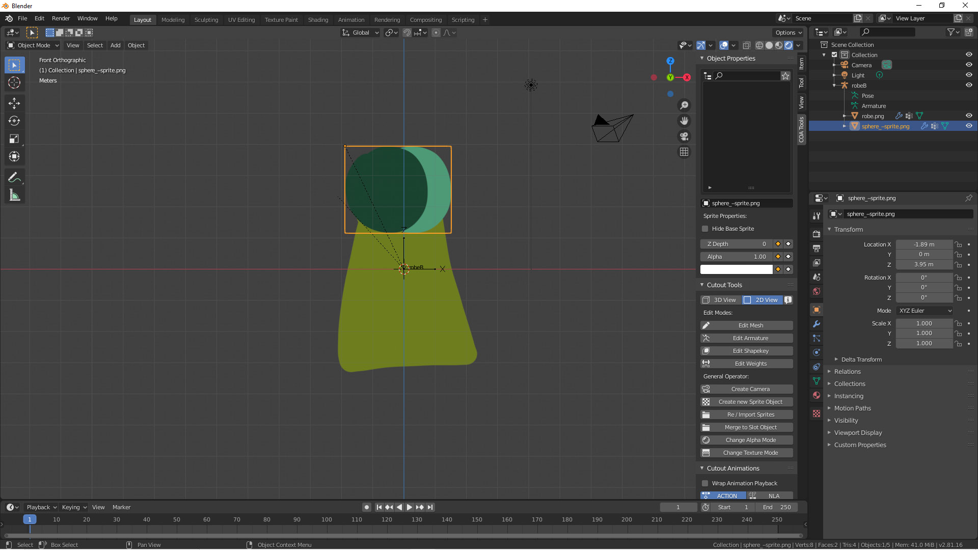Open the XYZ Euler rotation mode dropdown
The height and width of the screenshot is (550, 978).
(x=925, y=311)
